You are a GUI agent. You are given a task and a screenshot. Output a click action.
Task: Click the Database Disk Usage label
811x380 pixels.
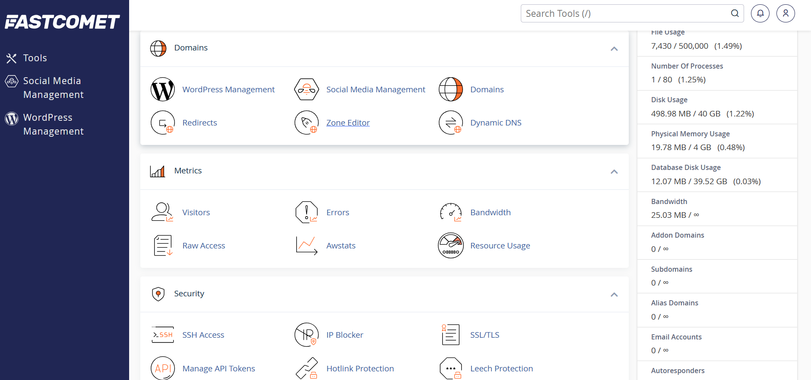click(686, 167)
